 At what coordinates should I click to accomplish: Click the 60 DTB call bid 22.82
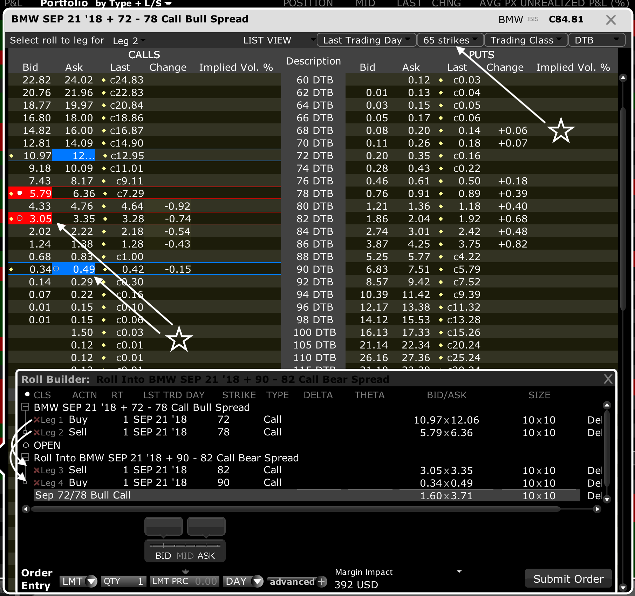click(36, 80)
